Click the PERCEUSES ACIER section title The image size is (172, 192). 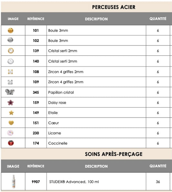coord(114,7)
